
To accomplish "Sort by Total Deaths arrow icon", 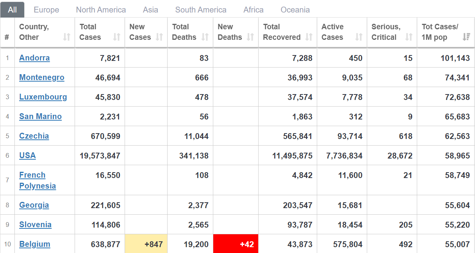I will tap(205, 37).
